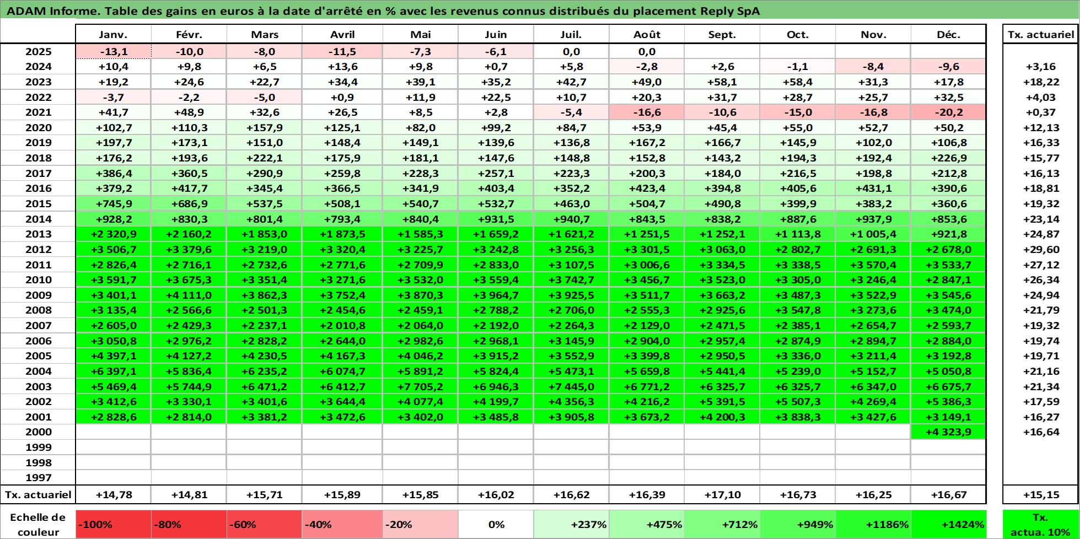Click the Déc. column header
The height and width of the screenshot is (539, 1080).
948,34
